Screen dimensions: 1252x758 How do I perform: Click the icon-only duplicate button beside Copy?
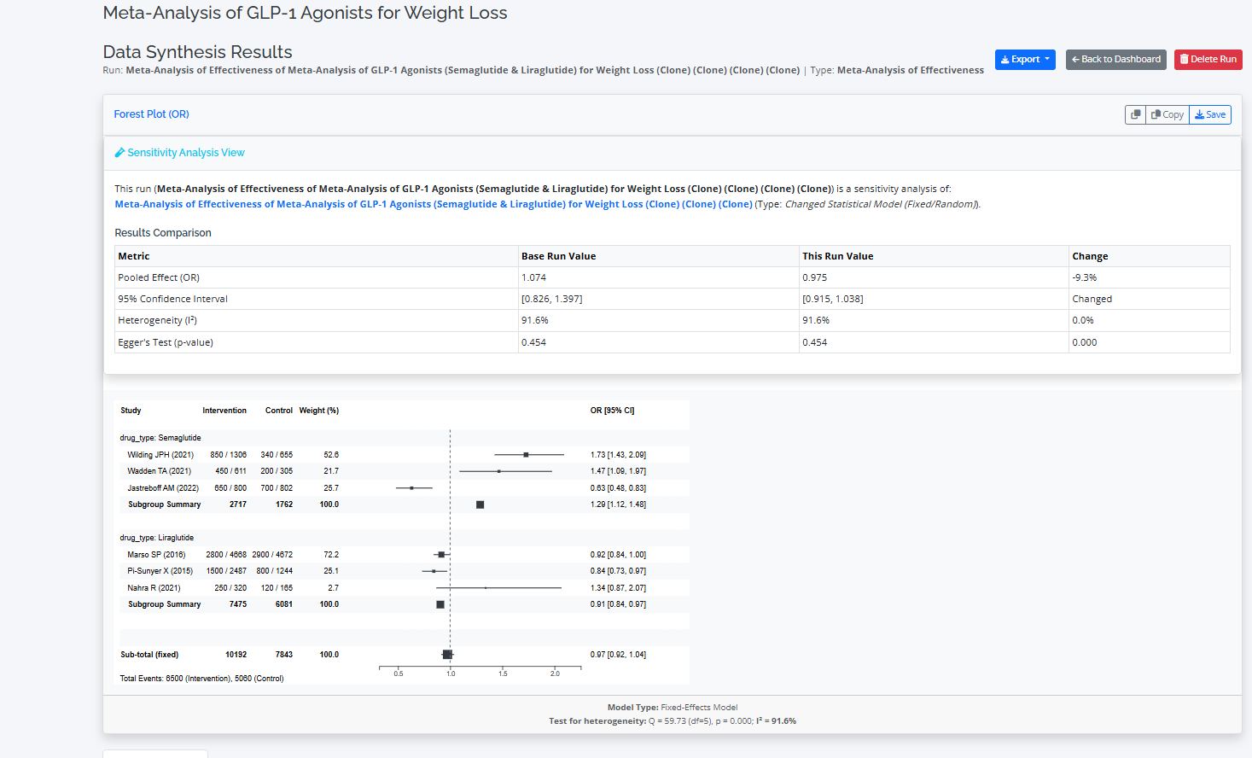click(1135, 114)
